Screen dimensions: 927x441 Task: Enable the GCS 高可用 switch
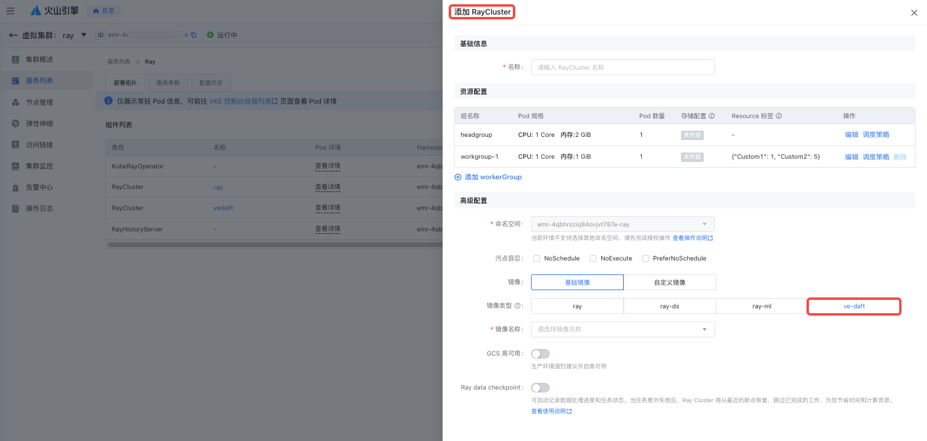(x=540, y=354)
